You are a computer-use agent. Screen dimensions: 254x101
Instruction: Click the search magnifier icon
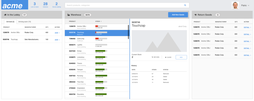click(x=185, y=5)
